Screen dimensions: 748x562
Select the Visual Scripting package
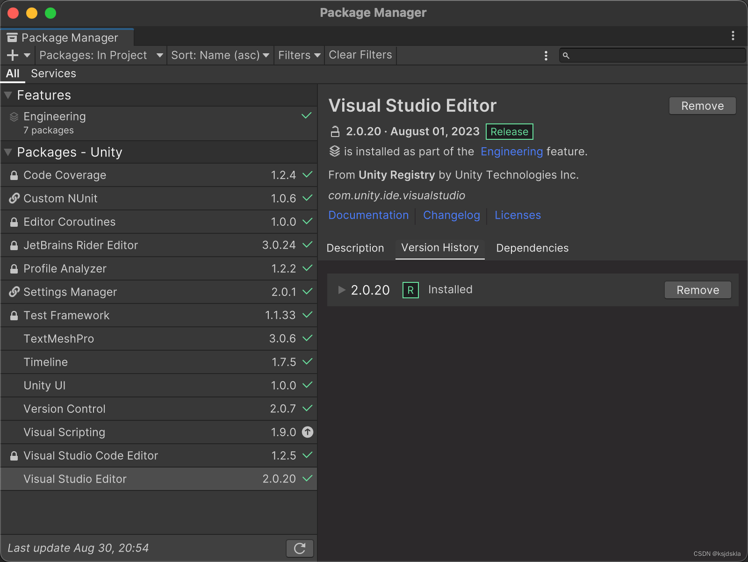coord(159,432)
